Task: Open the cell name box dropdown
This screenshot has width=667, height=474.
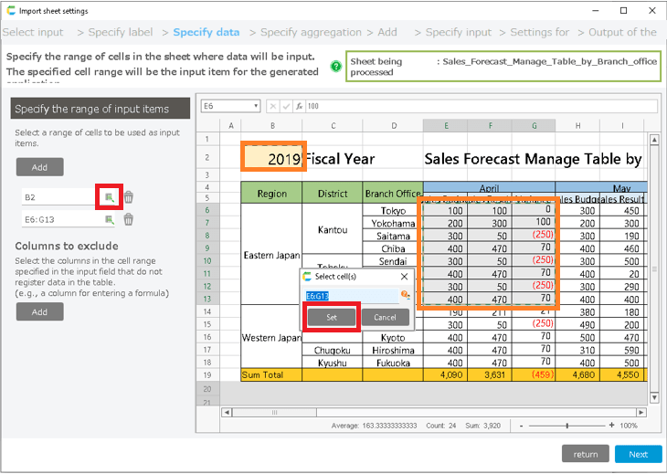Action: [256, 106]
